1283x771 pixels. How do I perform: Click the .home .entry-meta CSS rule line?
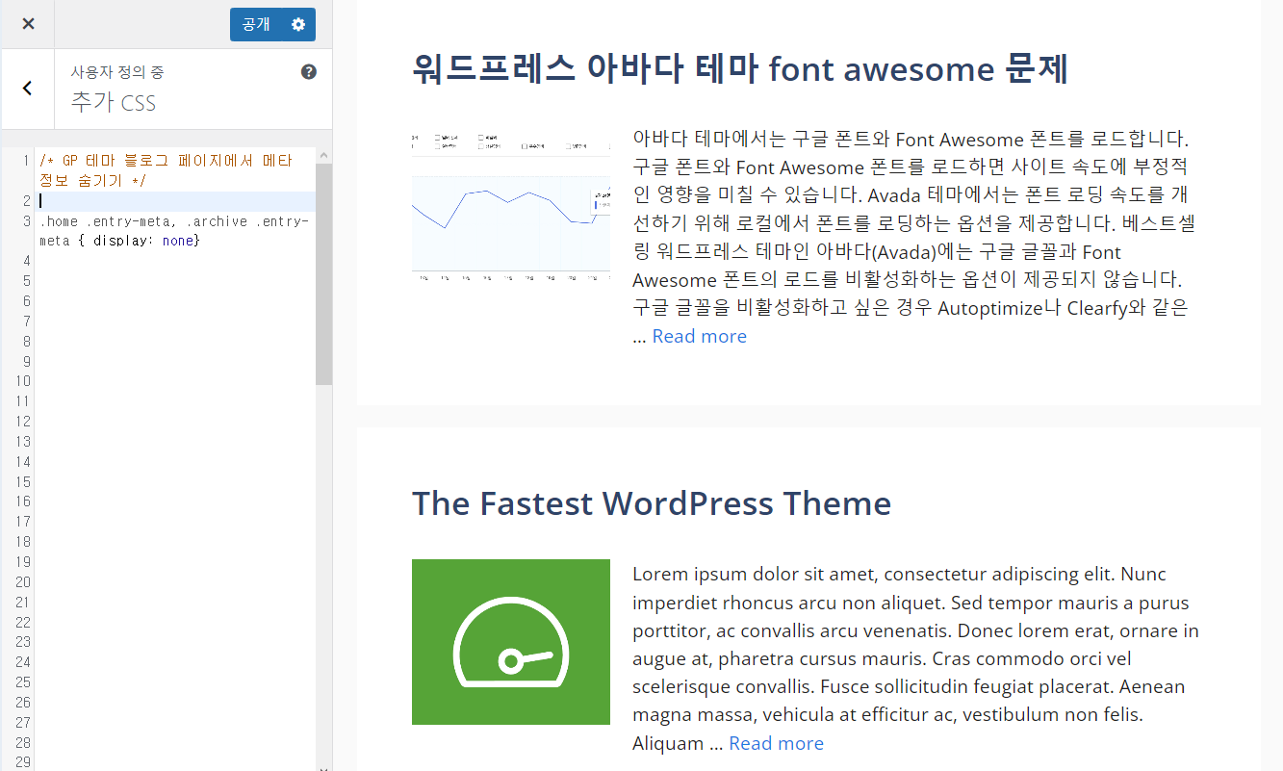tap(173, 231)
